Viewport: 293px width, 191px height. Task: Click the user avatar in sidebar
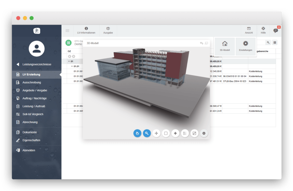[x=36, y=49]
